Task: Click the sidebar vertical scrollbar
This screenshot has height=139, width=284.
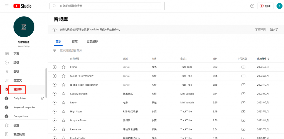Action: coord(46,83)
